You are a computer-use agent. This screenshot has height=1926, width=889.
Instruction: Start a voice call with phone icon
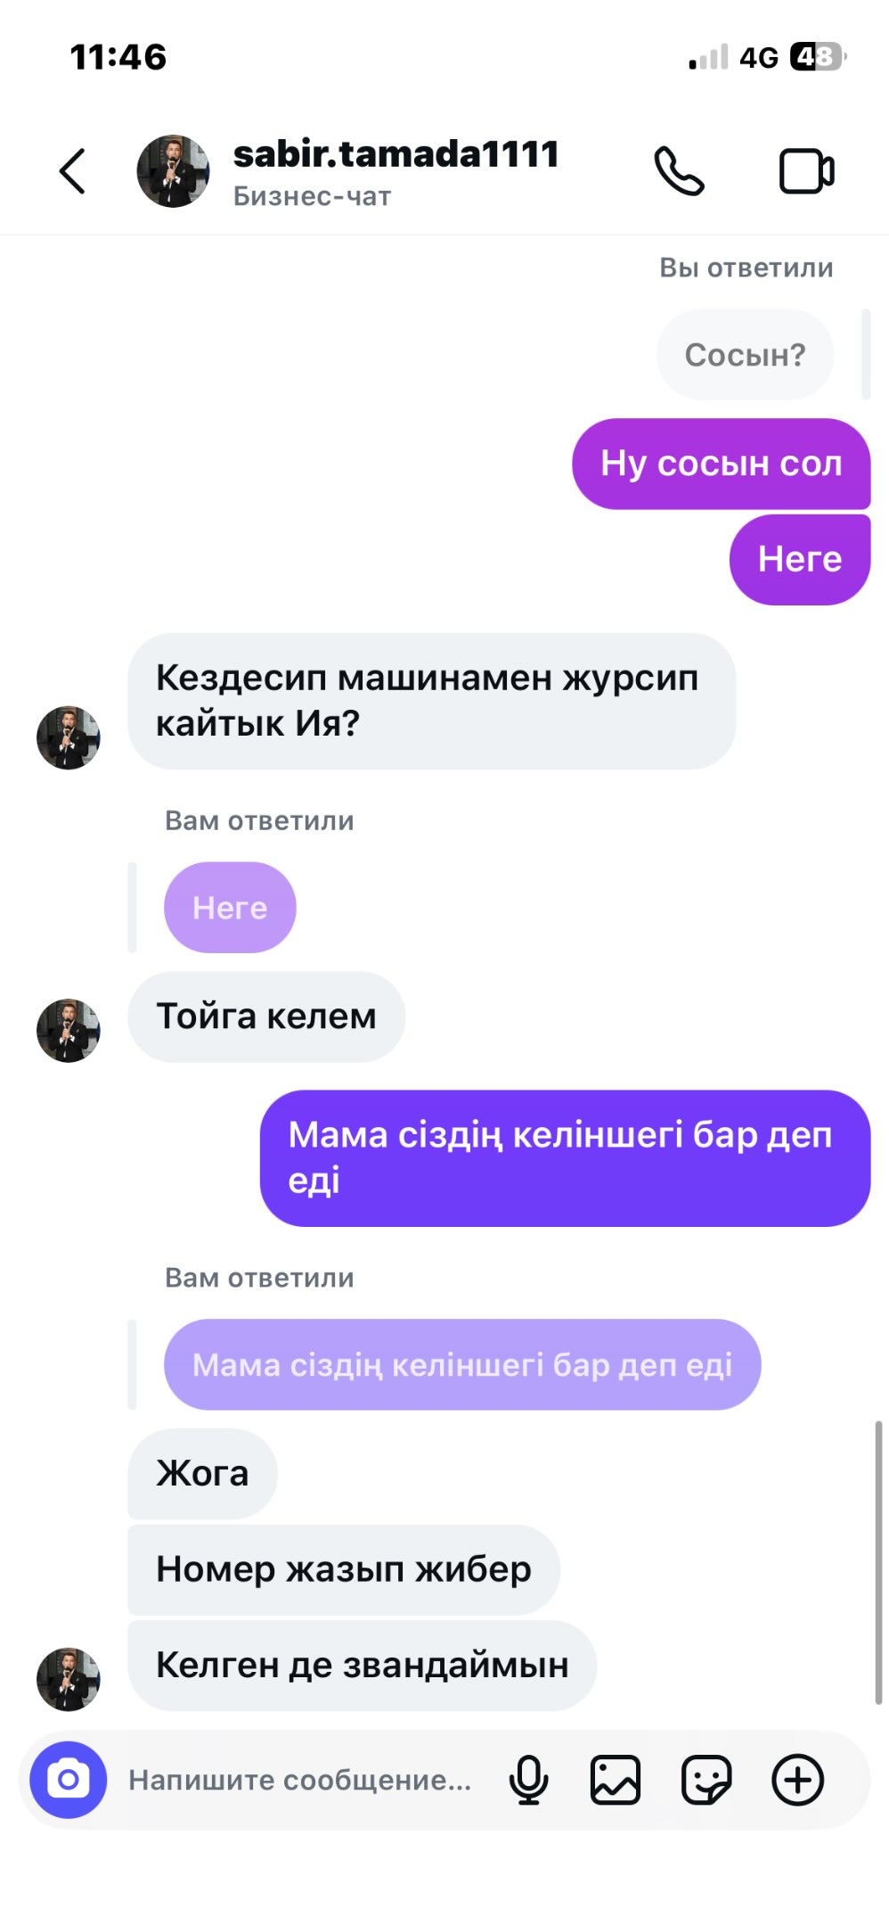pos(680,171)
